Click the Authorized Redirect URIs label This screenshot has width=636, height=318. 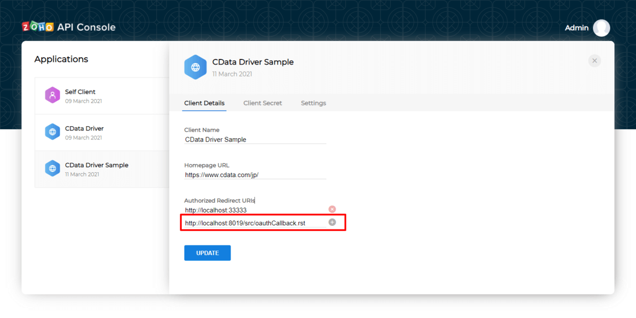point(220,200)
